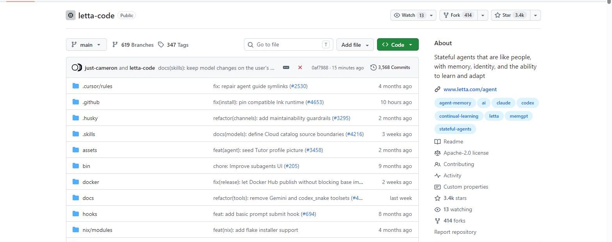612x242 pixels.
Task: Open the letta-code co-author link
Action: point(142,68)
